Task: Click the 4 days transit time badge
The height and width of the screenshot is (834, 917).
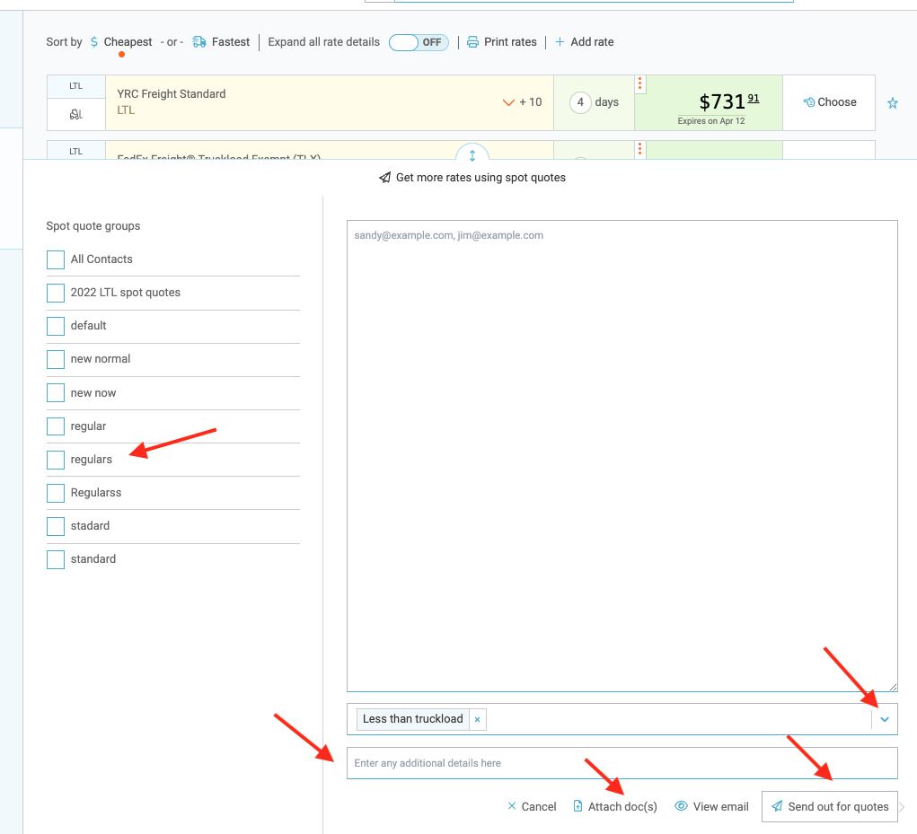Action: [595, 102]
